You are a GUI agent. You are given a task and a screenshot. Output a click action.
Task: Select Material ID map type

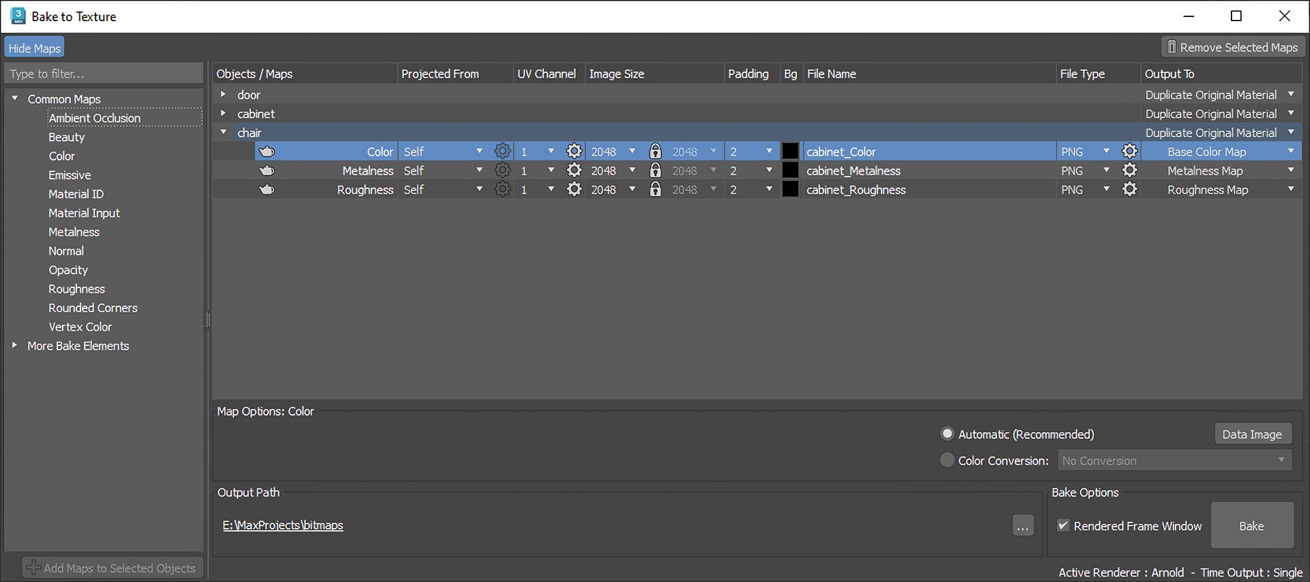(x=76, y=194)
